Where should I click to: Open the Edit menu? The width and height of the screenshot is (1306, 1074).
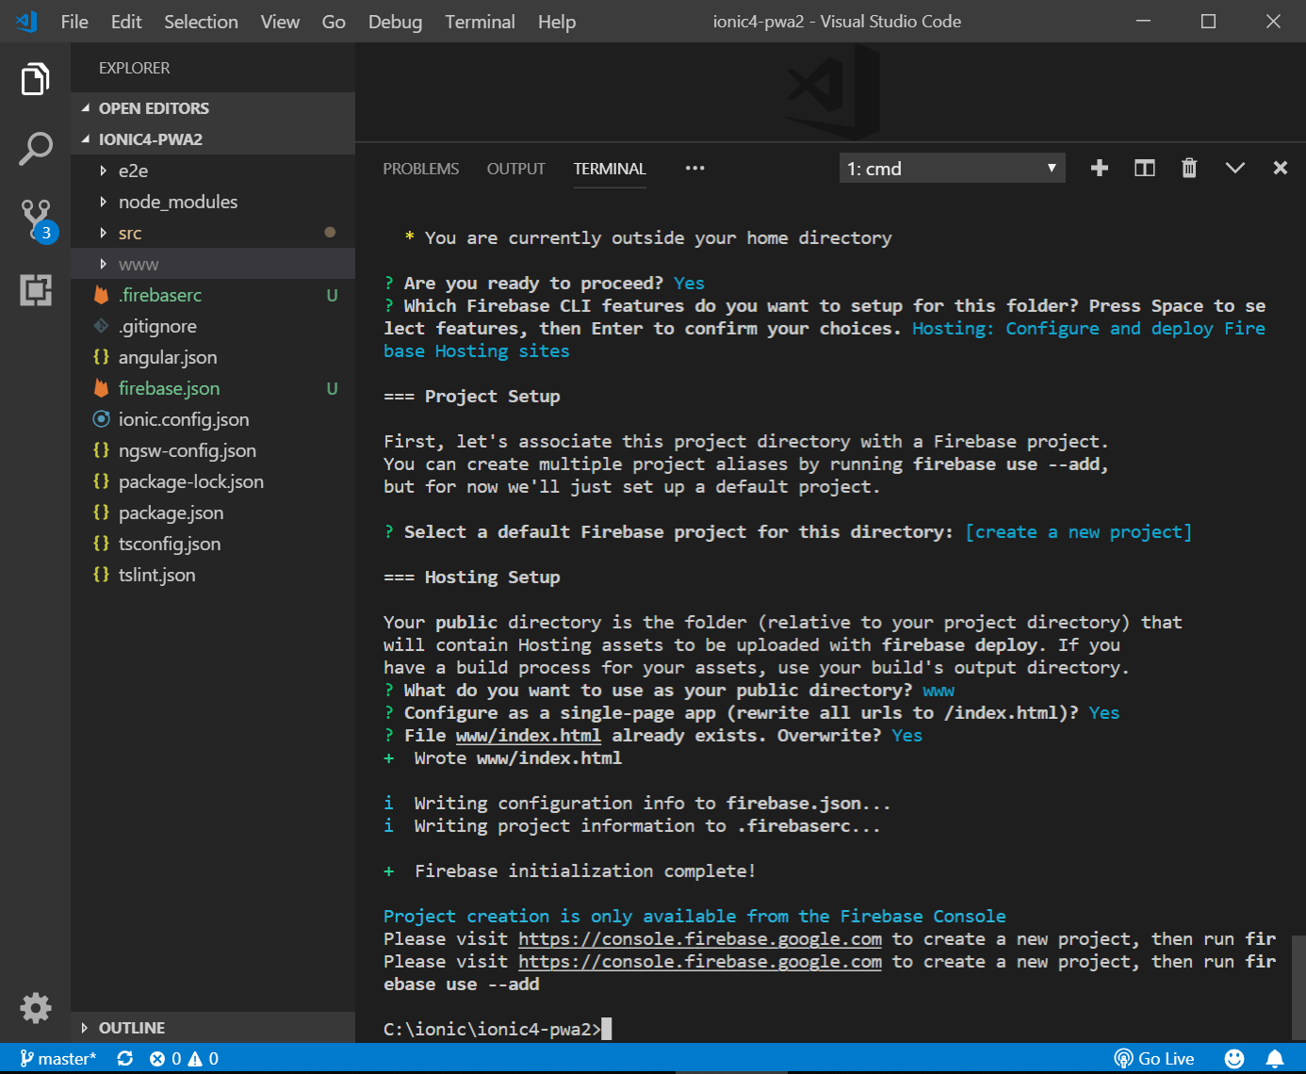coord(126,22)
